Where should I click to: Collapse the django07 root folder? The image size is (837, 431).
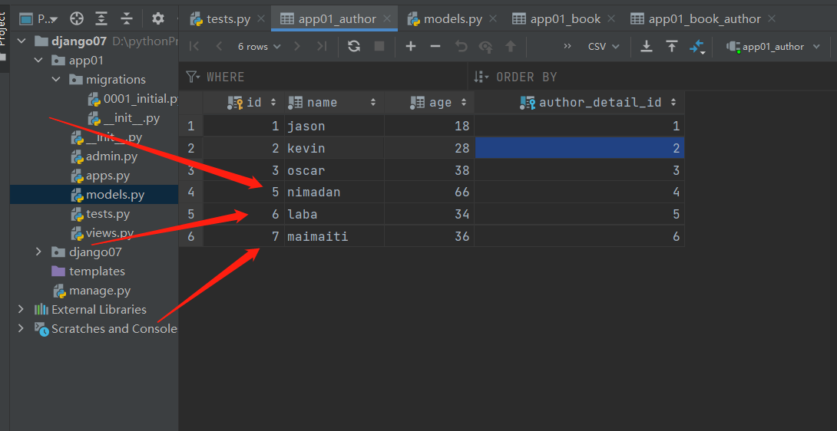click(x=22, y=41)
